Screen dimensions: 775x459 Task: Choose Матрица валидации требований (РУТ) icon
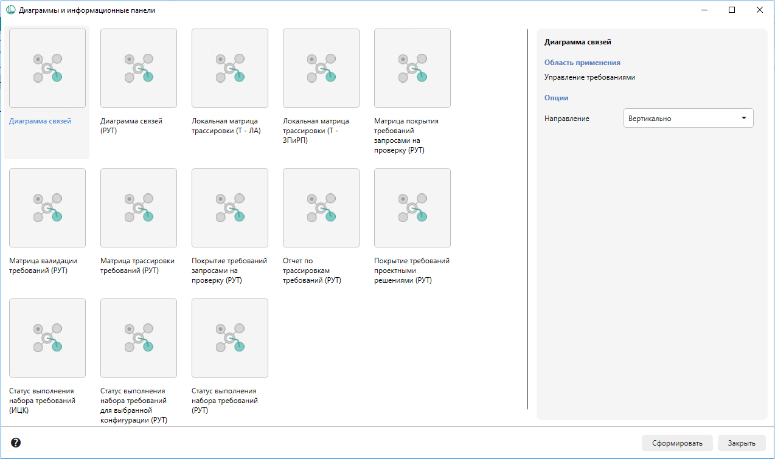[x=47, y=208]
